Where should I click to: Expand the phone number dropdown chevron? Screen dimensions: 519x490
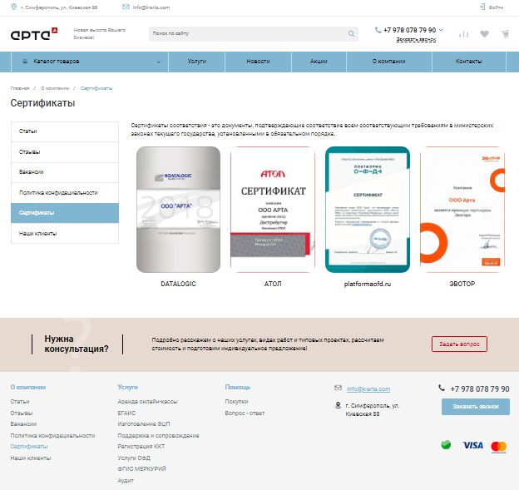tap(441, 30)
